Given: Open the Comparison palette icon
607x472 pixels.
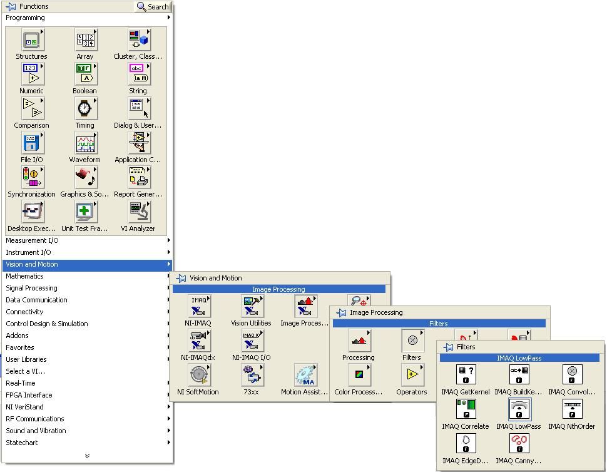Looking at the screenshot, I should (32, 108).
